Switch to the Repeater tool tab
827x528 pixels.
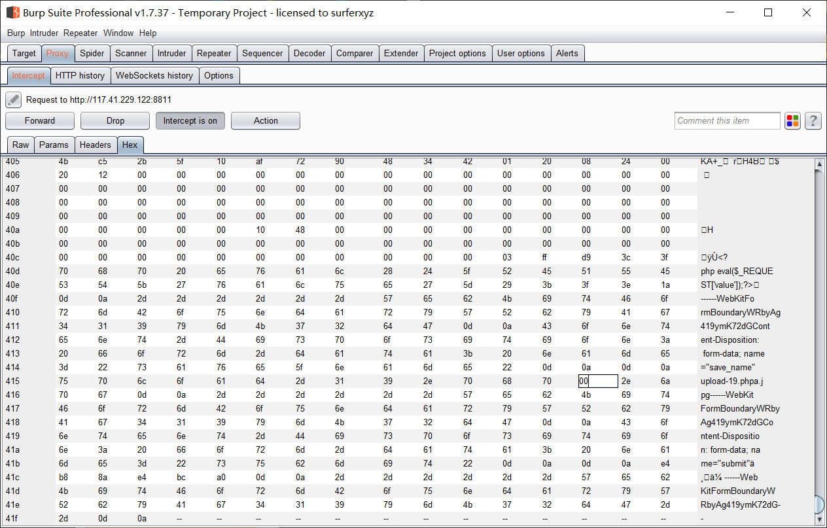[214, 54]
